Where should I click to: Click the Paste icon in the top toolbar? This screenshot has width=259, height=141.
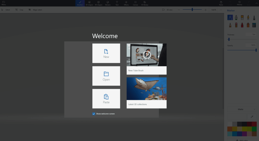[x=221, y=3]
